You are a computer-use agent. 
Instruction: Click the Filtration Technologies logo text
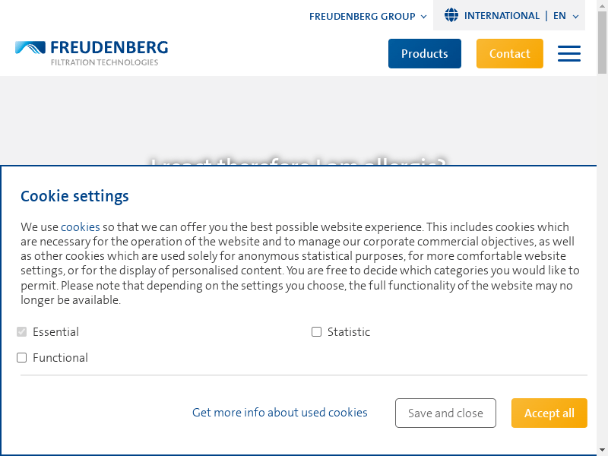point(104,62)
